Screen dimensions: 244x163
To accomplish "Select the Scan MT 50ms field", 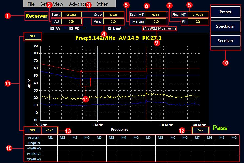I will [155, 15].
